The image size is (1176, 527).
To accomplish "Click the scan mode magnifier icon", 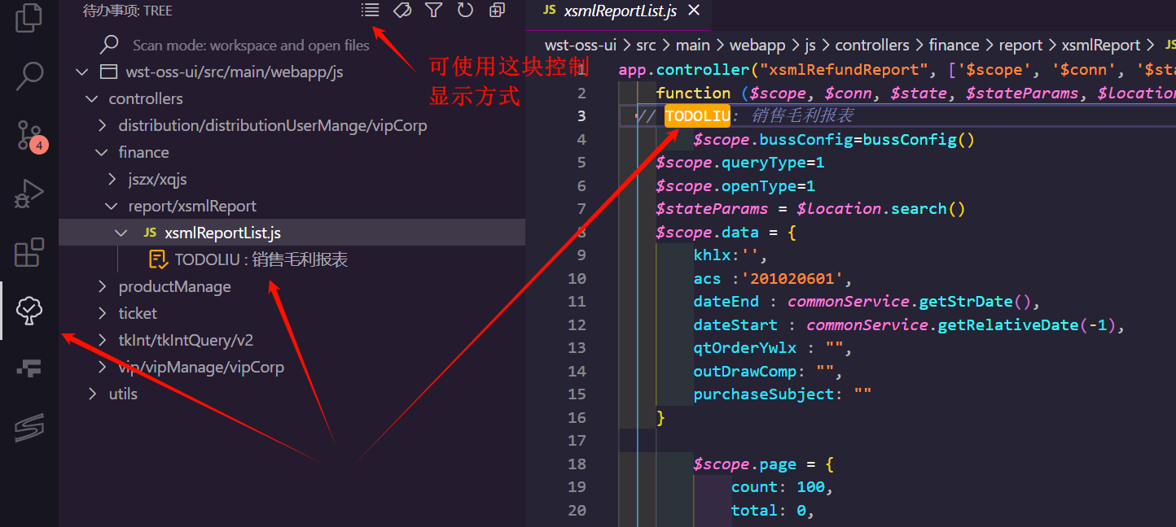I will (x=109, y=44).
